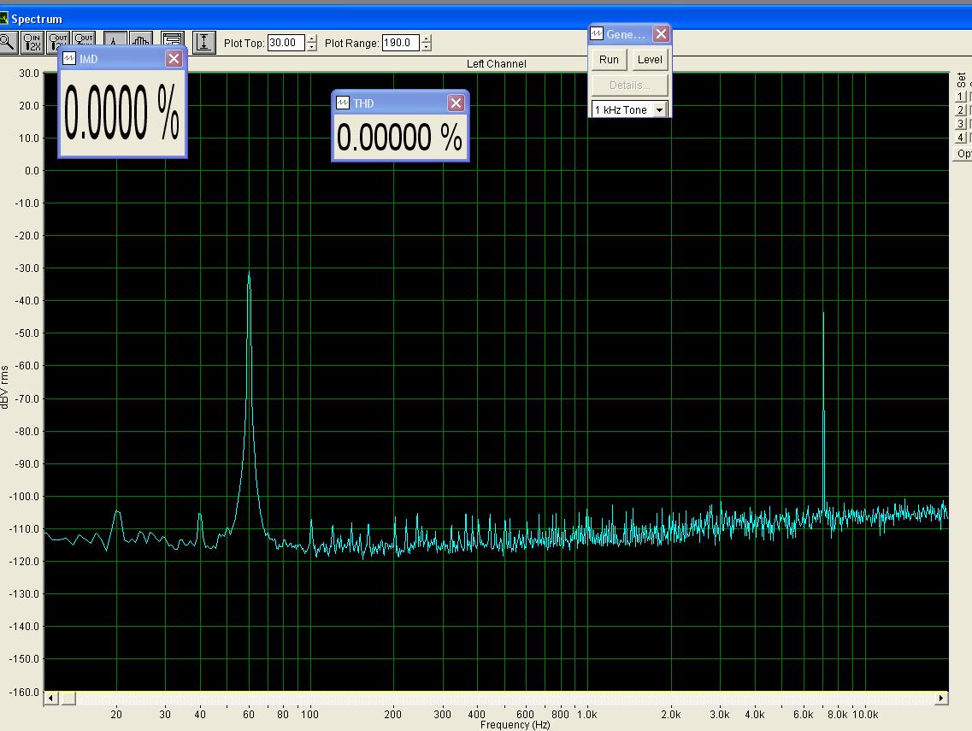This screenshot has width=972, height=731.
Task: Click into the Plot Top field
Action: (x=286, y=43)
